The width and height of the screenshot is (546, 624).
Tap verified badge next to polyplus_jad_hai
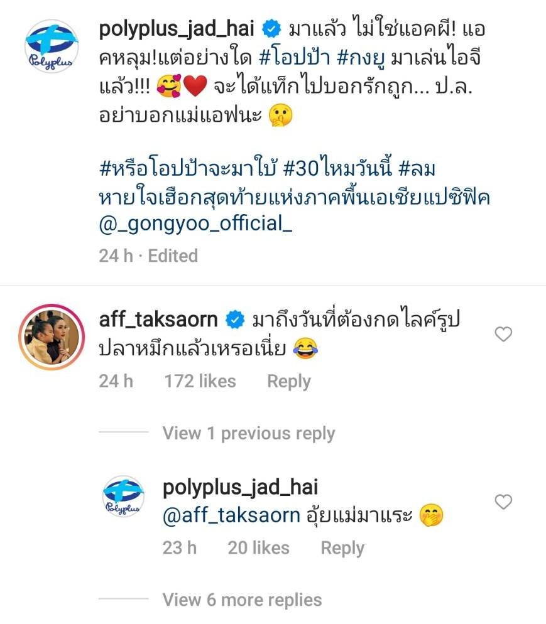[x=271, y=30]
